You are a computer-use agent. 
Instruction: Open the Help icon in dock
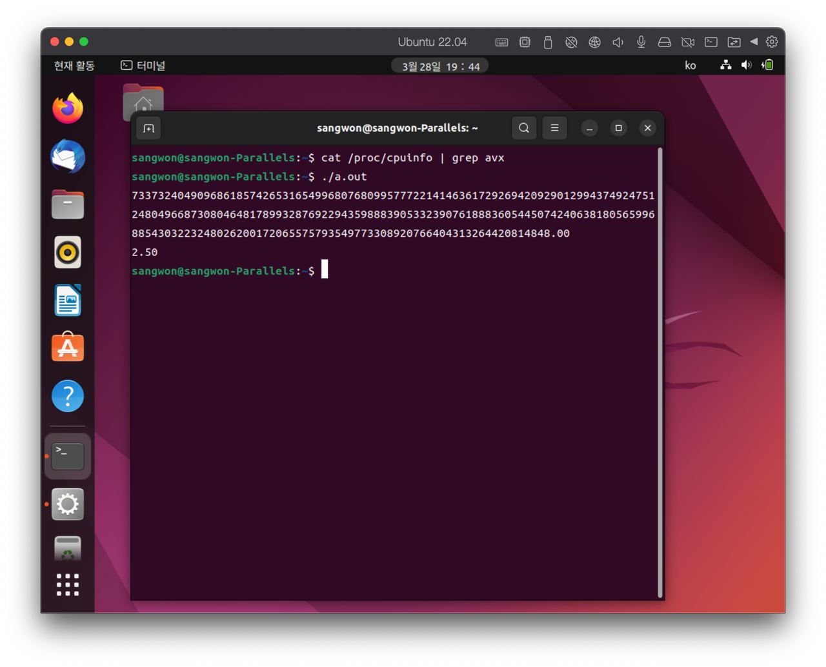pyautogui.click(x=68, y=395)
